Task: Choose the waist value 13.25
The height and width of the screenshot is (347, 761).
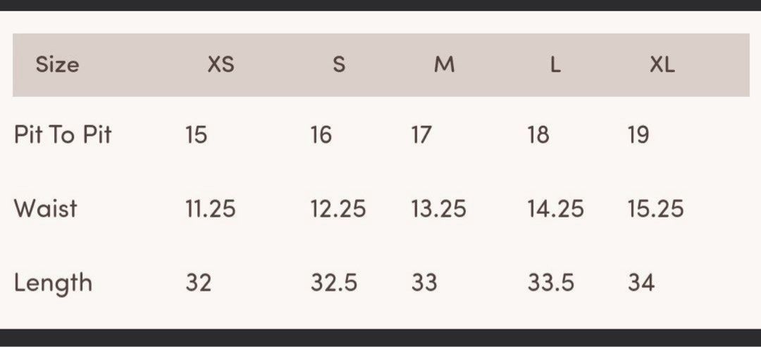Action: (438, 209)
